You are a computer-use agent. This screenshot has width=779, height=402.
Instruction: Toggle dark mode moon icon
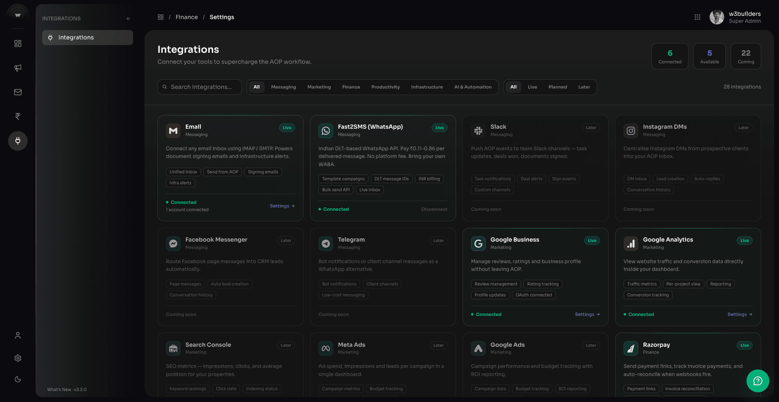[18, 379]
